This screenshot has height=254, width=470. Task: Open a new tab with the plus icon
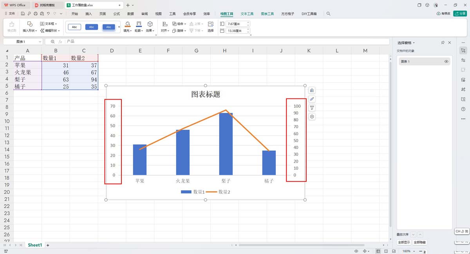[128, 5]
